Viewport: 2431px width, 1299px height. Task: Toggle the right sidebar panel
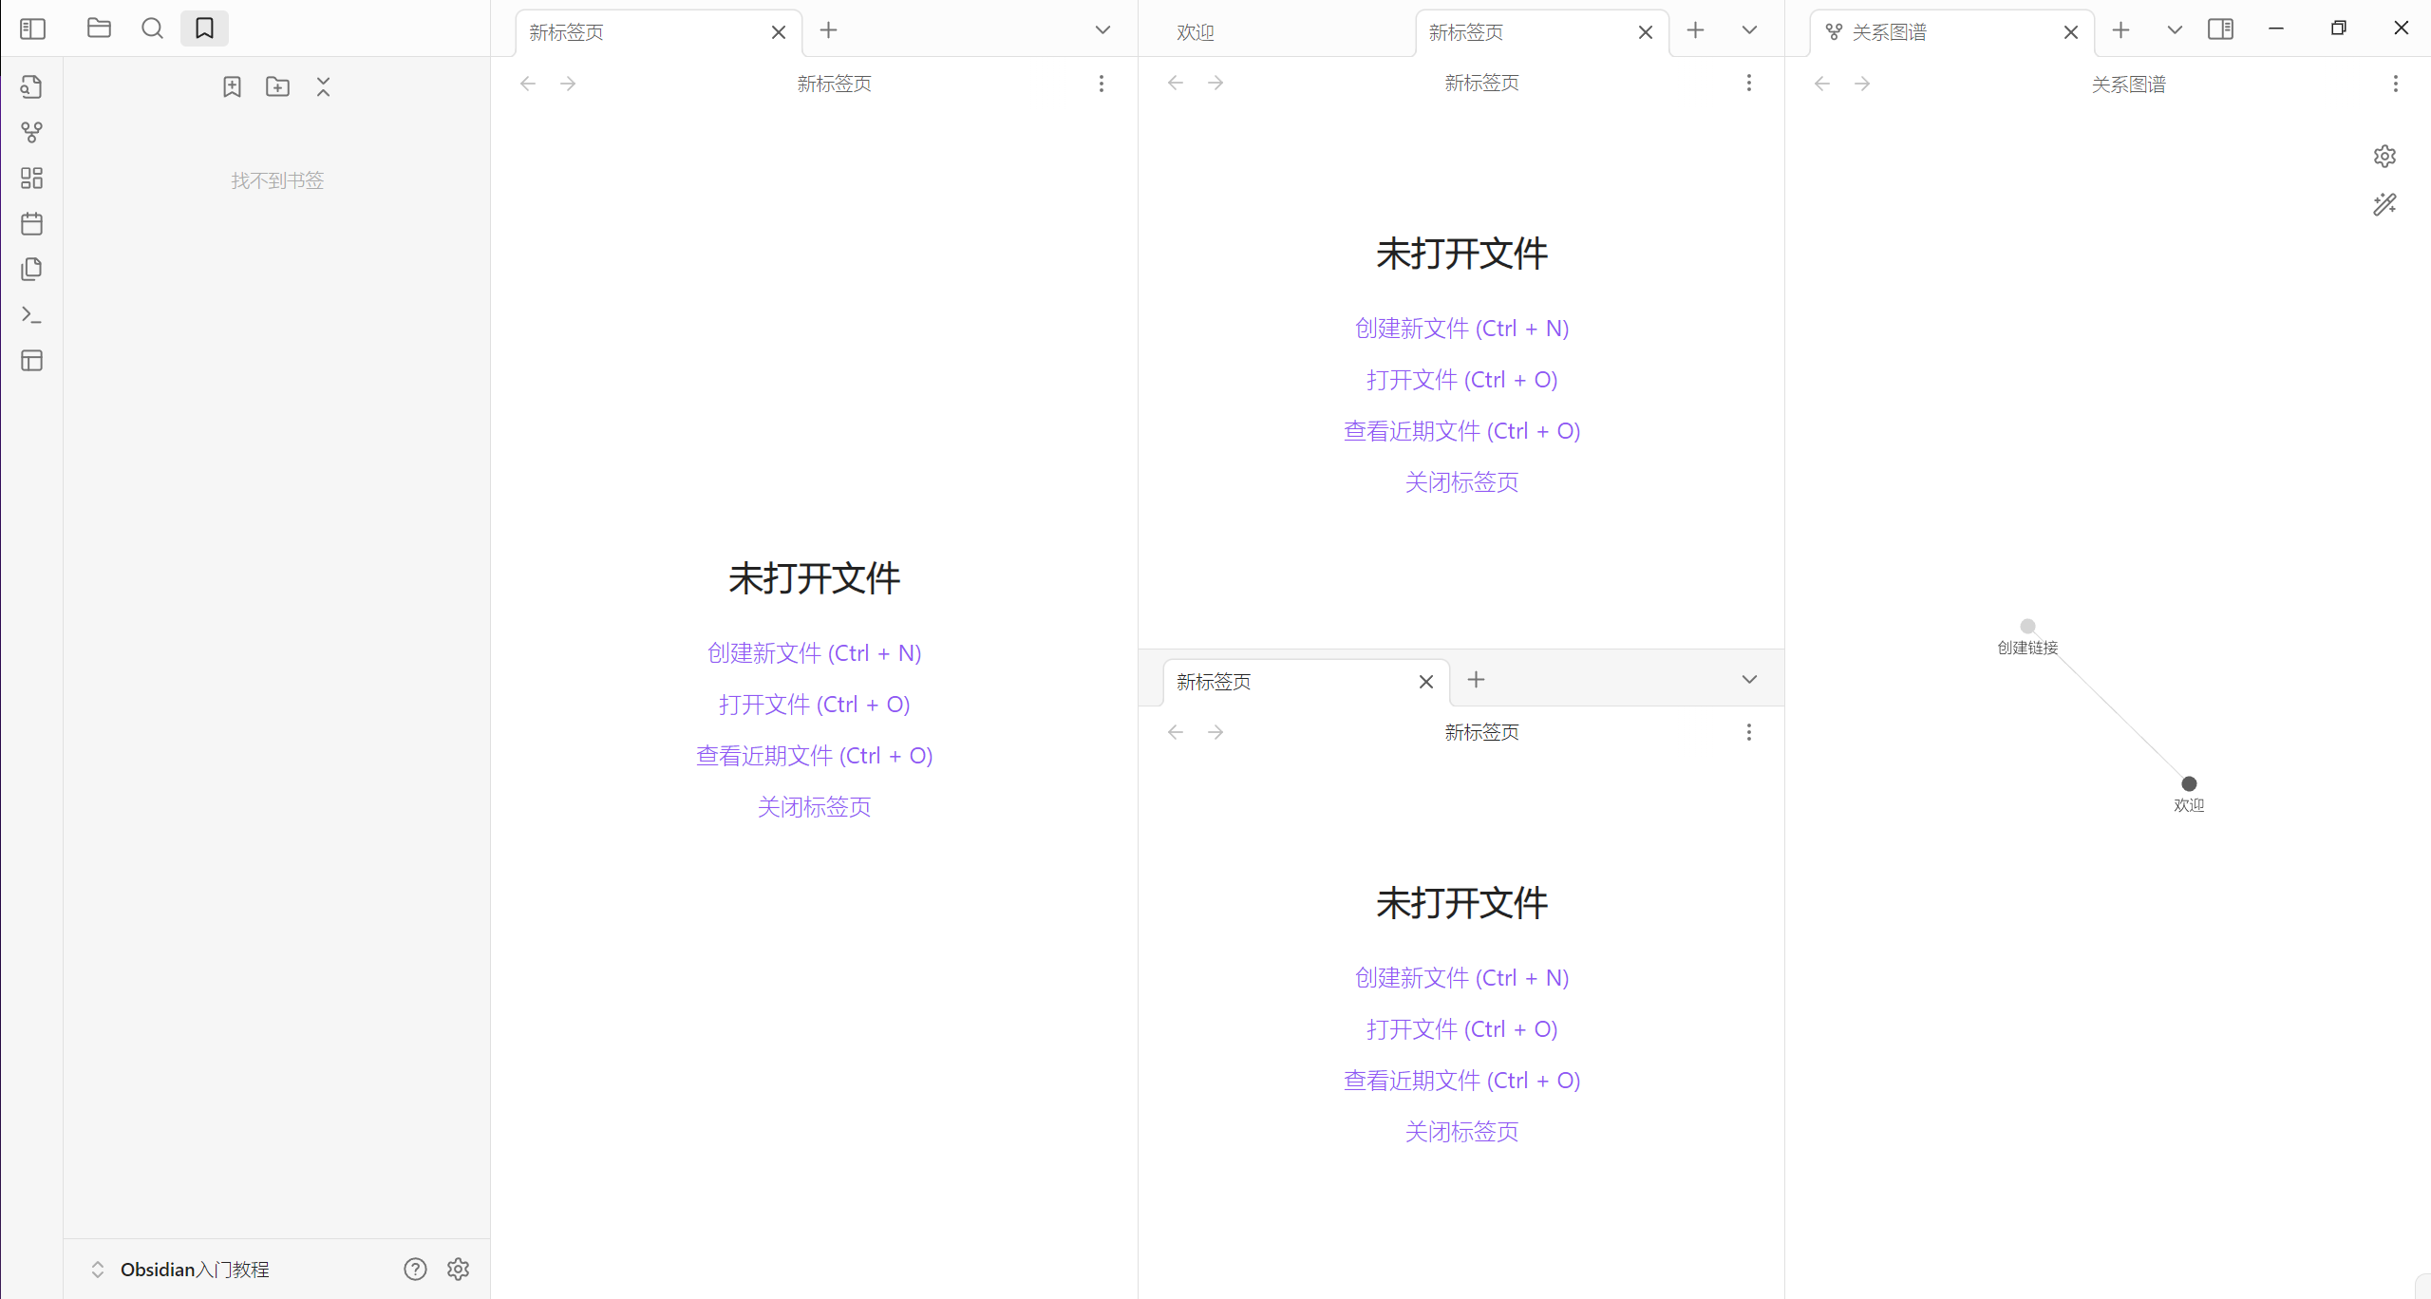[x=2220, y=29]
